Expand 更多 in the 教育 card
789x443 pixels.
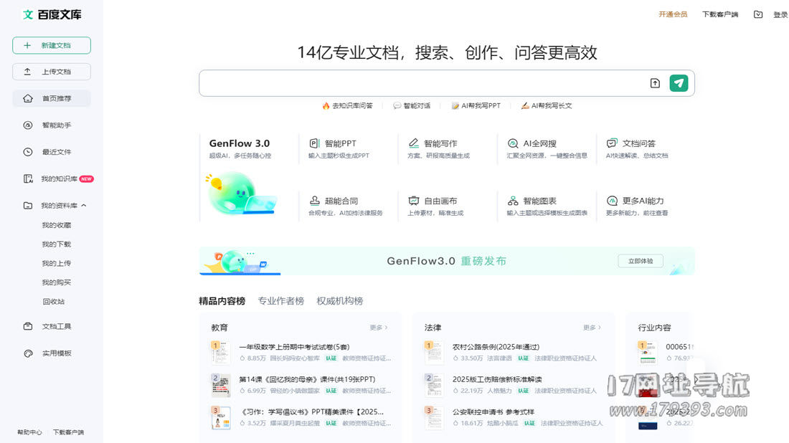click(x=378, y=328)
